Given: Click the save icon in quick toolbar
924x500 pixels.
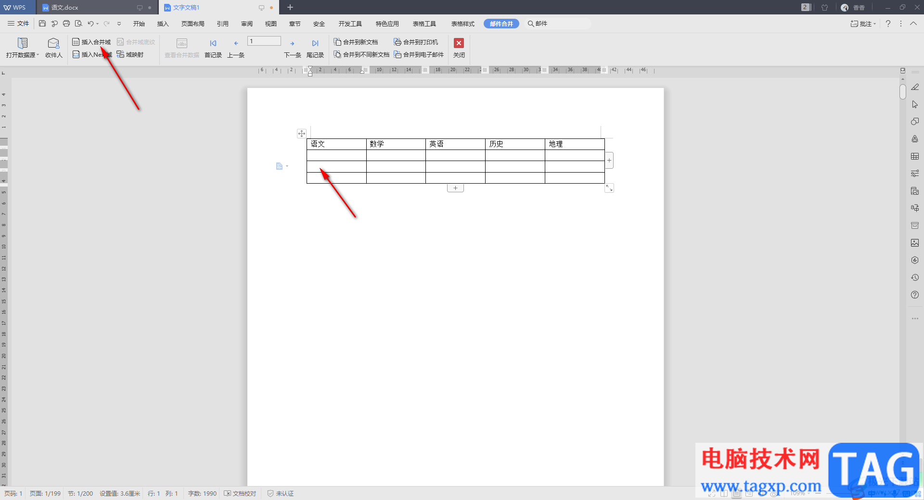Looking at the screenshot, I should [42, 24].
